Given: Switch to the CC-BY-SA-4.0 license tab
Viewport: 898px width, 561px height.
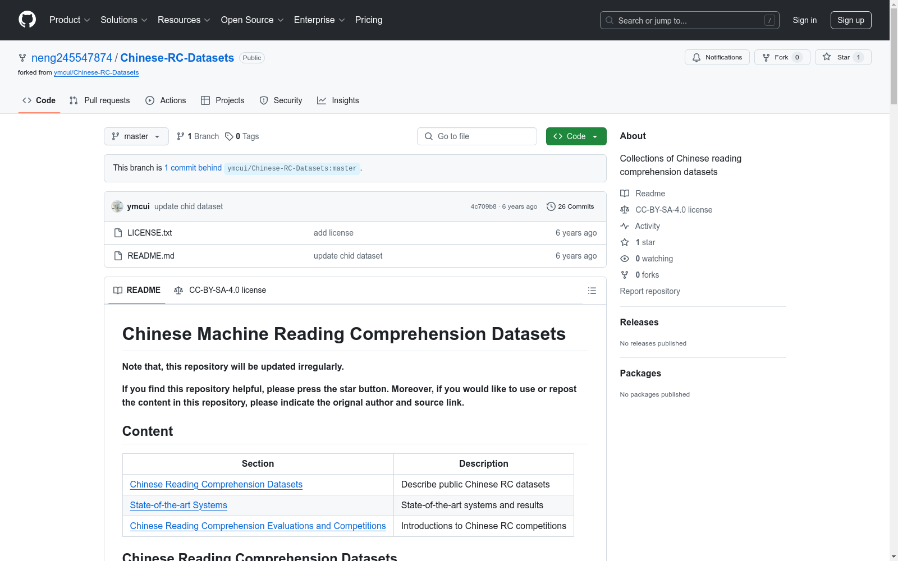Looking at the screenshot, I should click(220, 290).
